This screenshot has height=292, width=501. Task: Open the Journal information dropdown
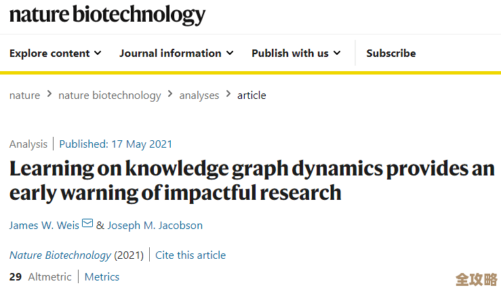click(x=176, y=53)
